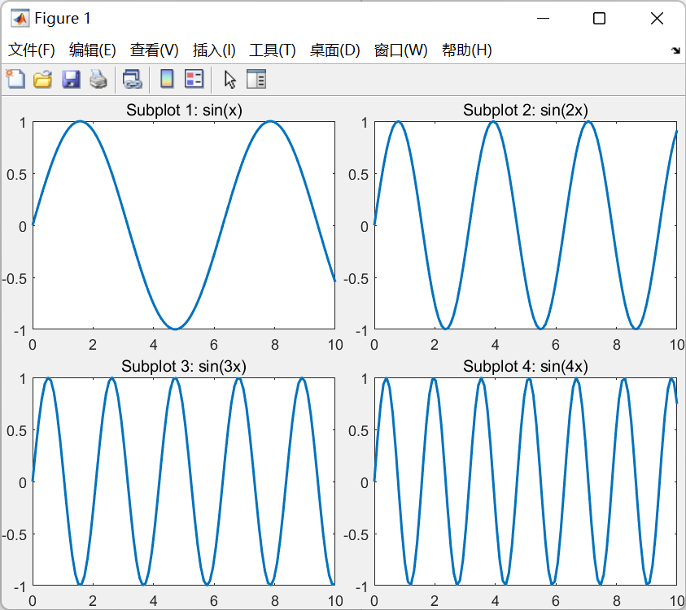686x610 pixels.
Task: Select the title 'Subplot 1: sin(x)'
Action: point(184,110)
